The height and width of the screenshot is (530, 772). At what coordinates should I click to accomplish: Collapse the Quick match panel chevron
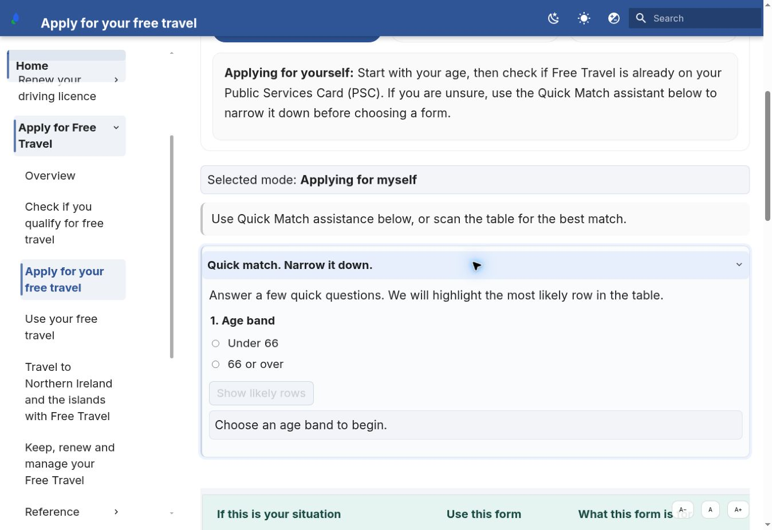pyautogui.click(x=739, y=264)
